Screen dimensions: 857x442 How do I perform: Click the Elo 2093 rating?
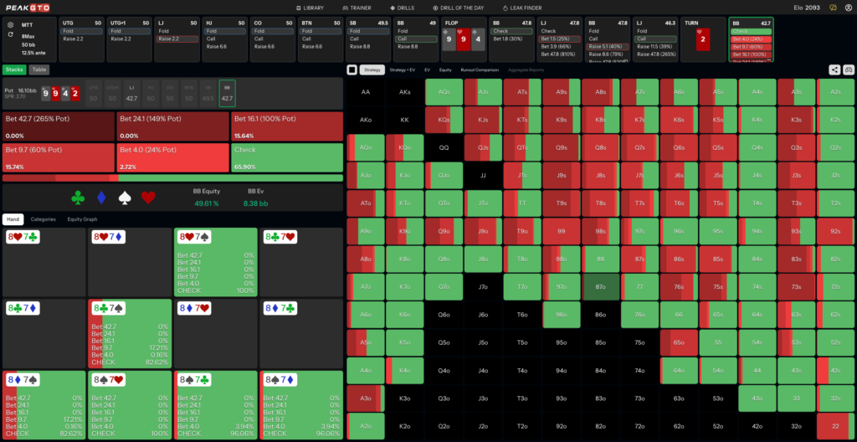tap(806, 8)
